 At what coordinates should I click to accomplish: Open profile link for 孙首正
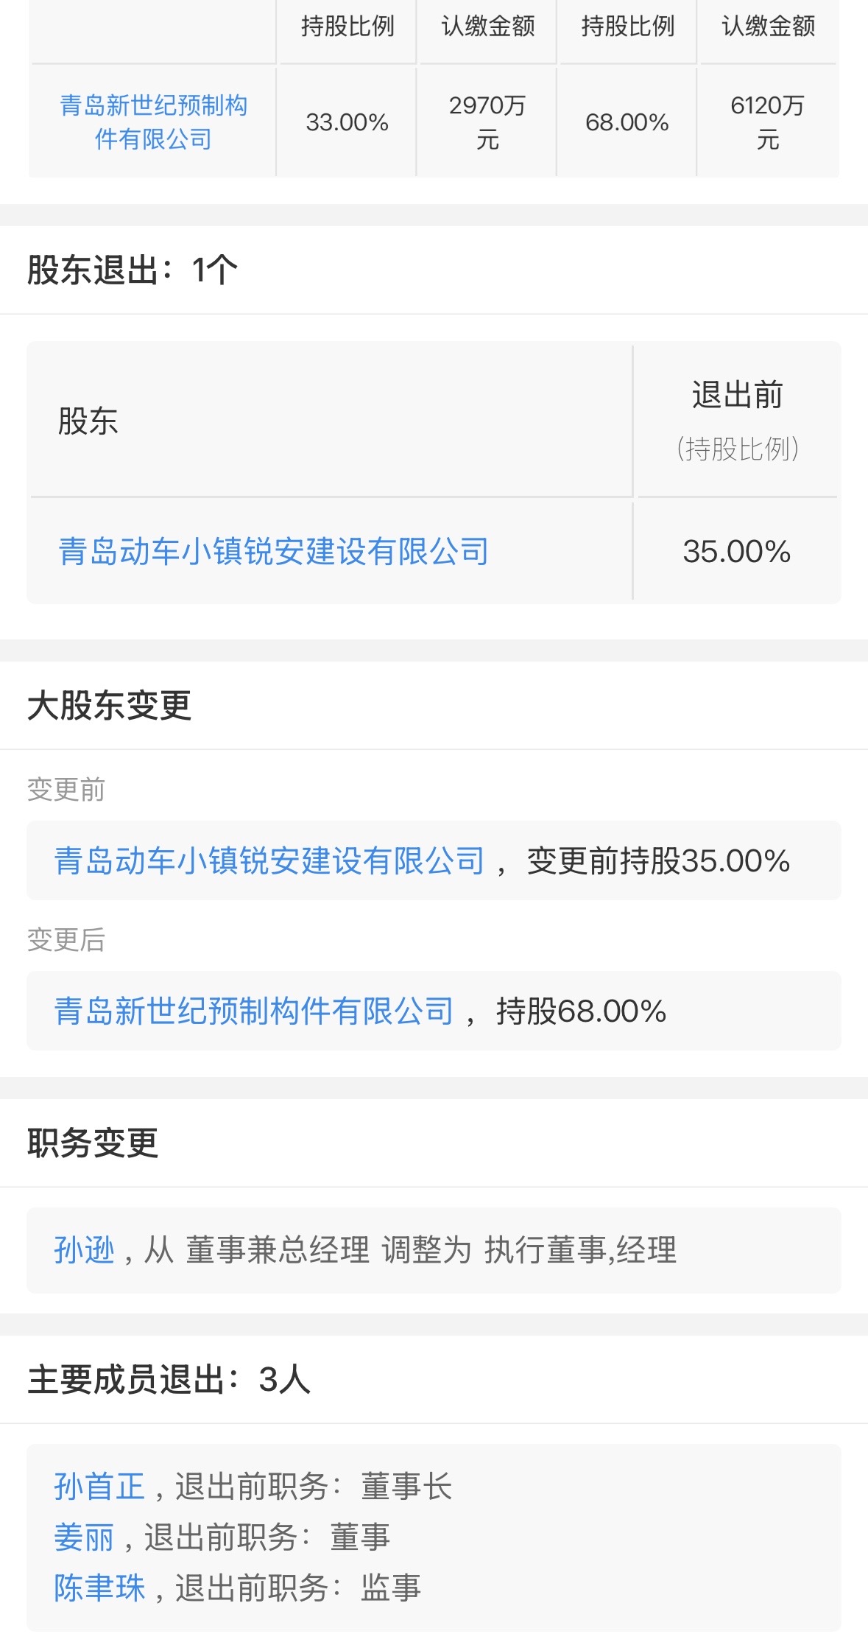(x=99, y=1487)
